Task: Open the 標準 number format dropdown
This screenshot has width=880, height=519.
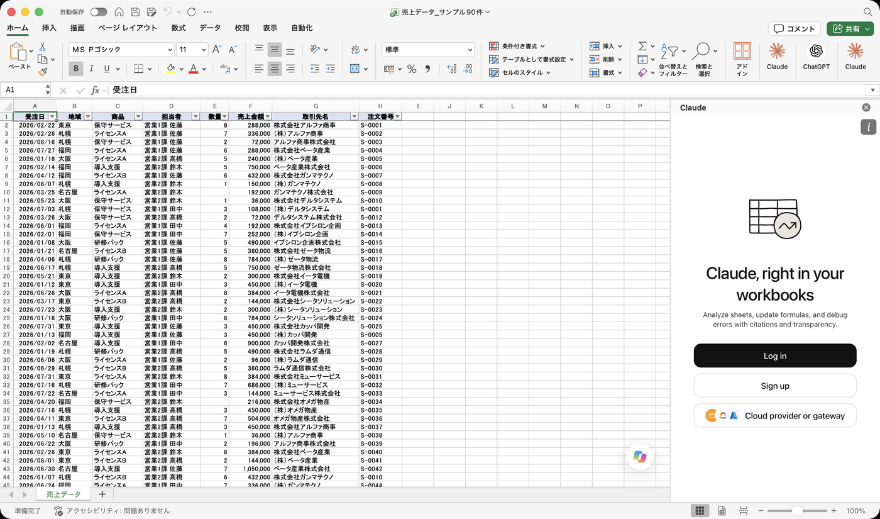Action: pos(470,50)
